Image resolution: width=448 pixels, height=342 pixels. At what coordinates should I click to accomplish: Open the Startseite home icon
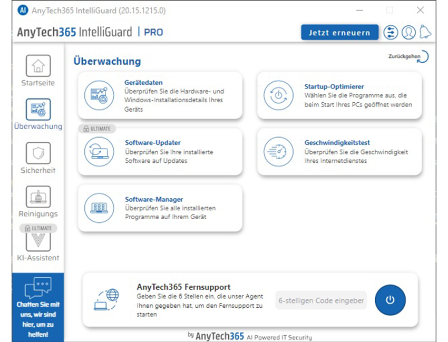(x=38, y=66)
